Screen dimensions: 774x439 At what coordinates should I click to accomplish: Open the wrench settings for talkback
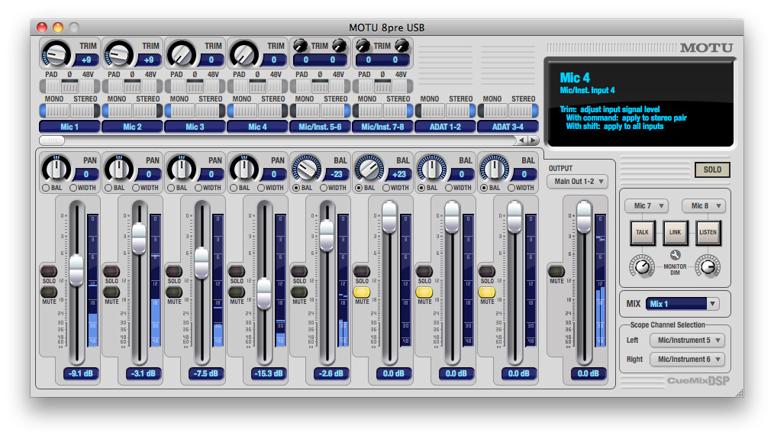coord(675,255)
